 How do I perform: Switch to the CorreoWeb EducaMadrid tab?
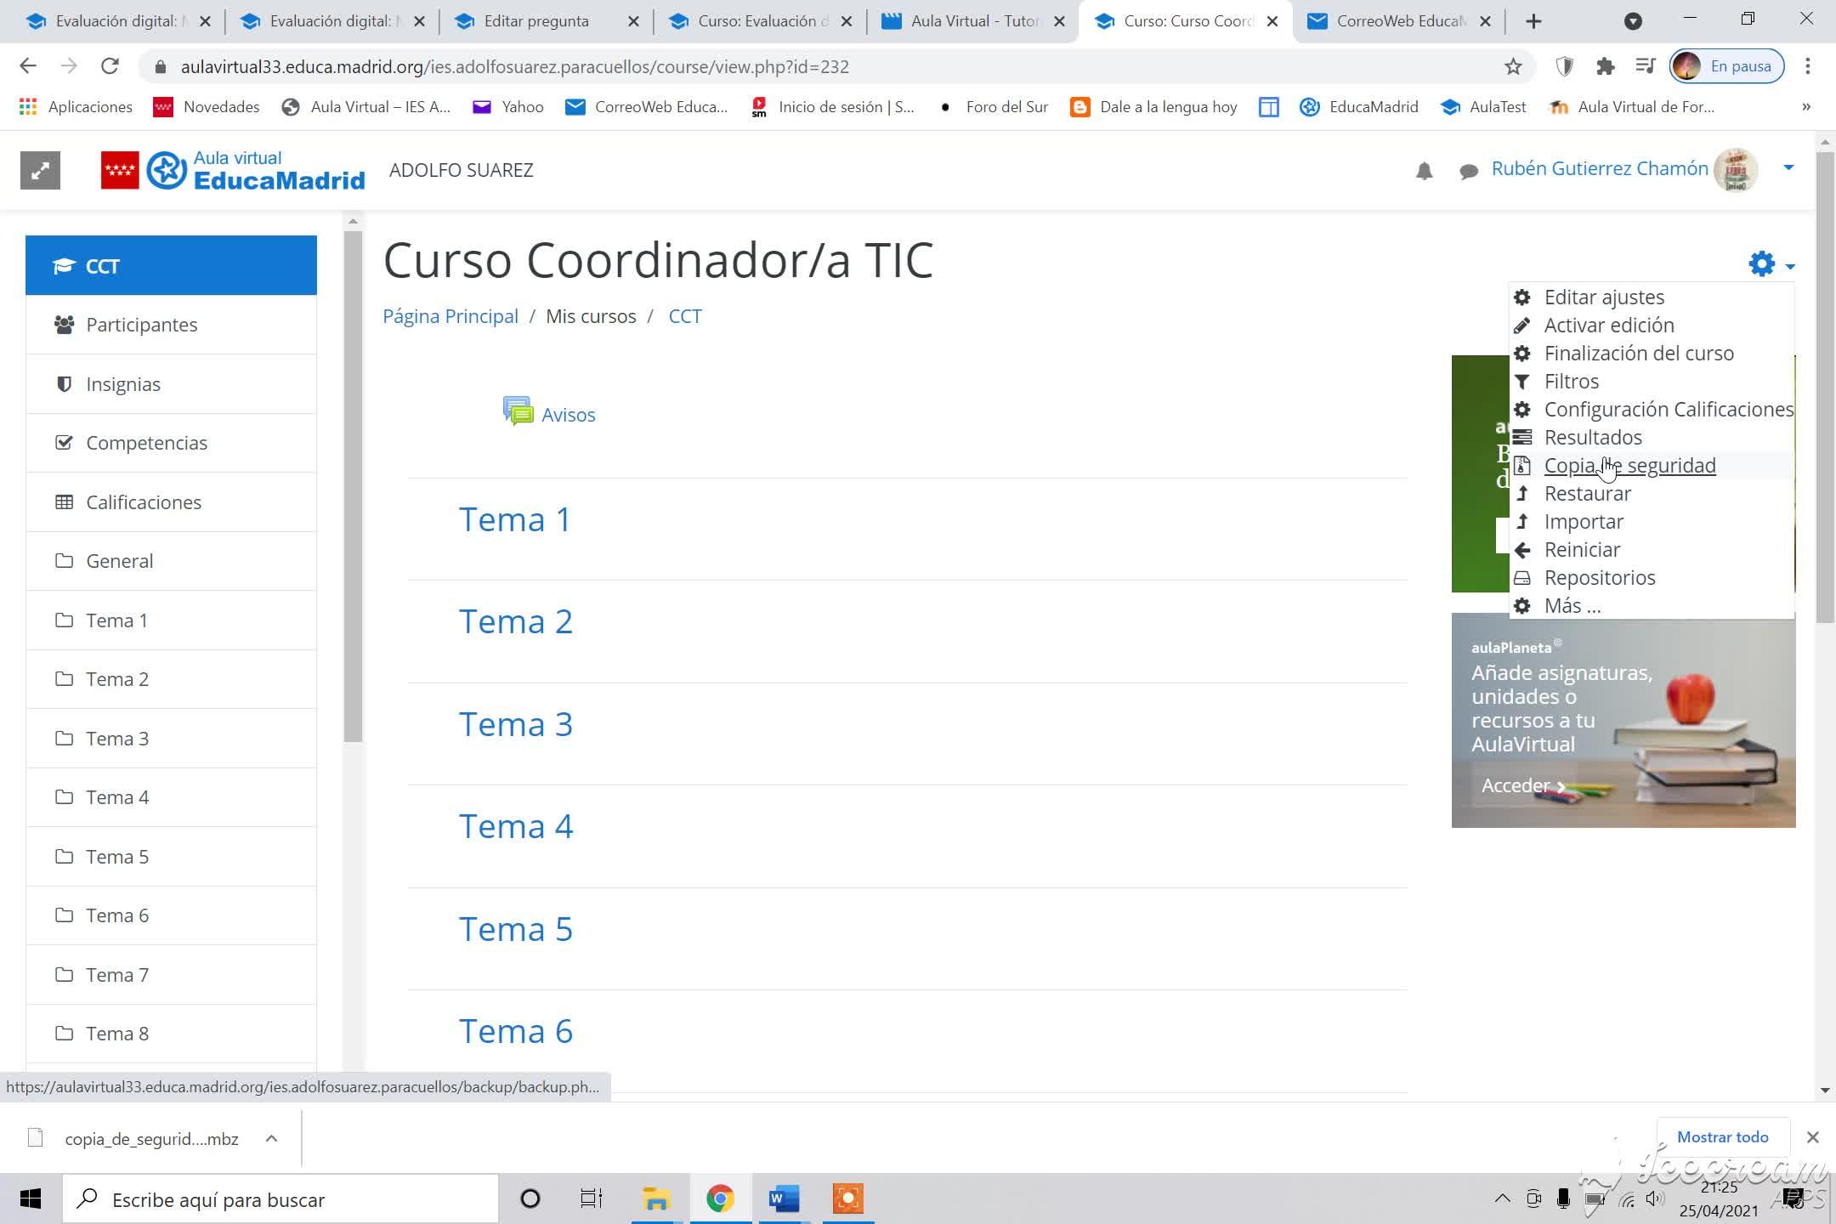coord(1398,21)
